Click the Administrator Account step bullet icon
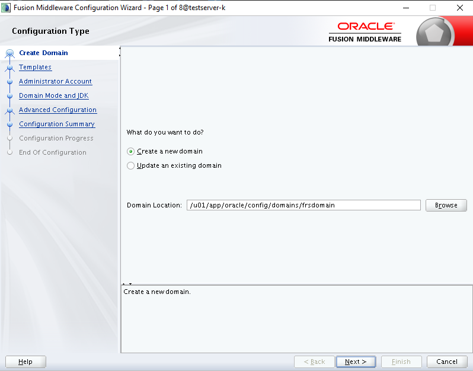The image size is (473, 371). [9, 81]
